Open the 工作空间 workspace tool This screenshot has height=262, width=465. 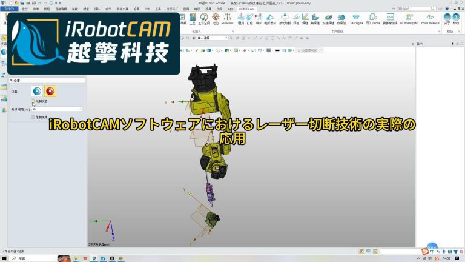tap(204, 19)
